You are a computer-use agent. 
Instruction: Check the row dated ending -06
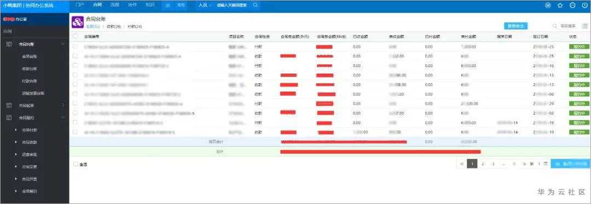tap(76, 94)
